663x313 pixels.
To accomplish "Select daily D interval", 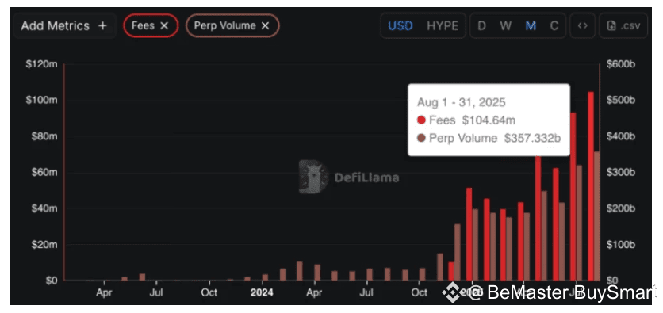I will pyautogui.click(x=481, y=26).
